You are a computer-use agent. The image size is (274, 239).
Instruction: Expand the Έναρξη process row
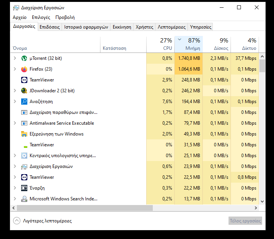click(x=15, y=188)
